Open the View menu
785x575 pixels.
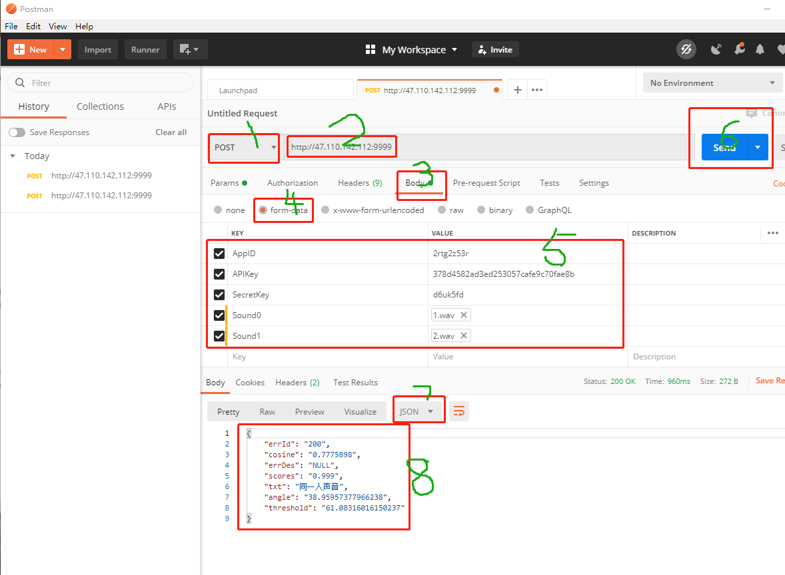tap(57, 27)
